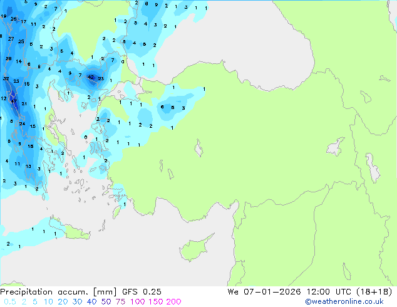The height and width of the screenshot is (307, 397).
Task: Click the '13' precipitation value on the map
Action: (x=28, y=167)
